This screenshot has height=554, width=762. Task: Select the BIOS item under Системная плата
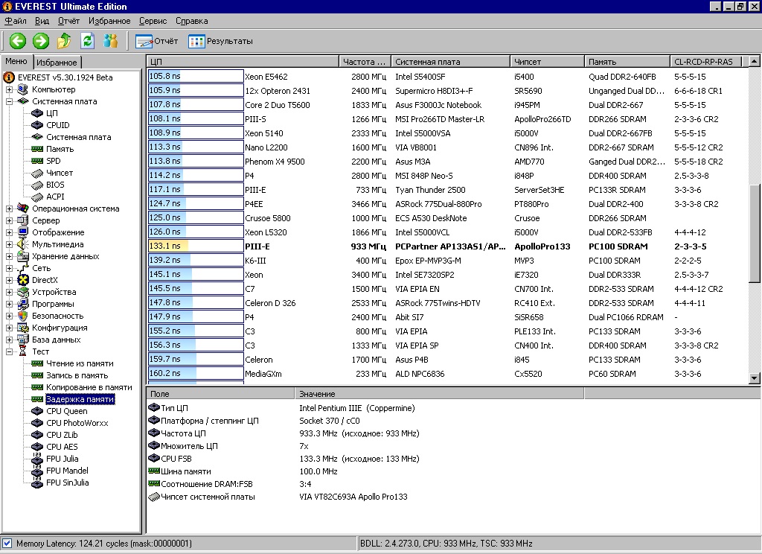click(x=55, y=185)
